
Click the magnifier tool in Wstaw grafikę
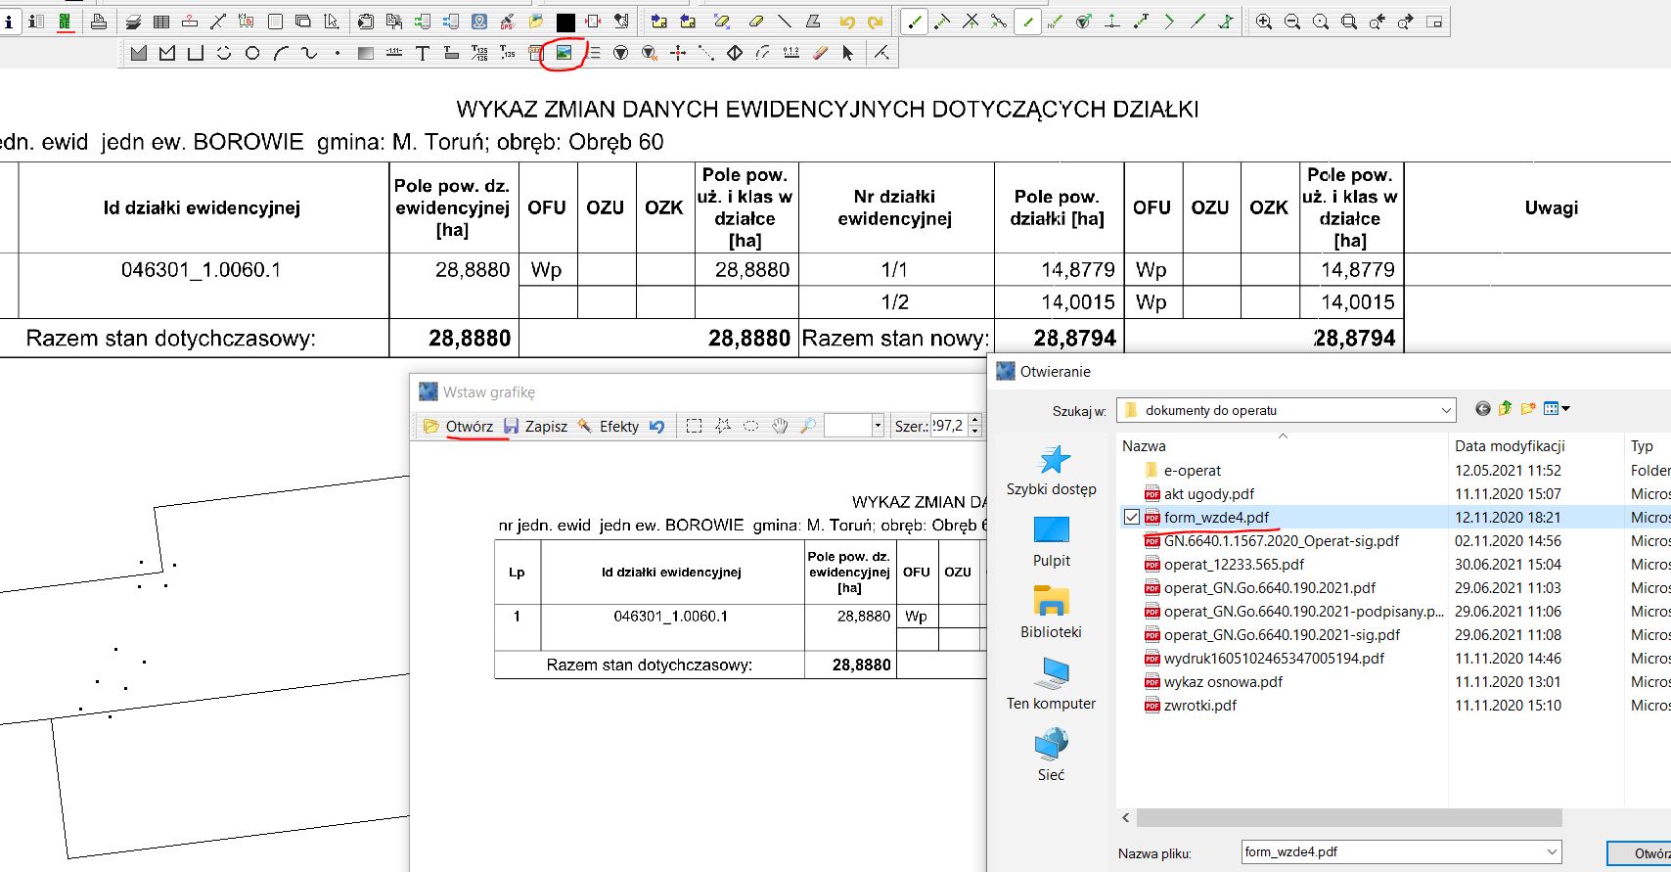tap(808, 426)
